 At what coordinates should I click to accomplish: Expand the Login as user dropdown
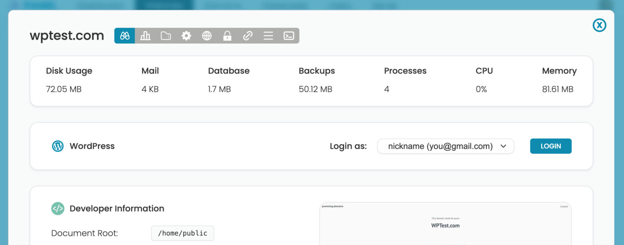click(446, 146)
